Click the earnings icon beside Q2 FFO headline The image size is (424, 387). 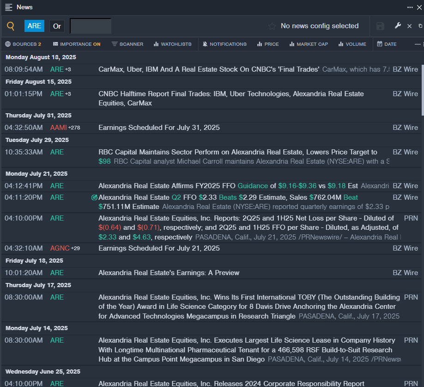pos(94,197)
